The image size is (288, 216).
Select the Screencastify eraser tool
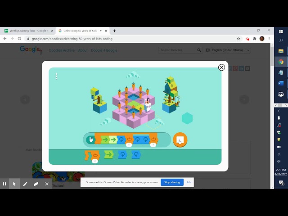36,184
